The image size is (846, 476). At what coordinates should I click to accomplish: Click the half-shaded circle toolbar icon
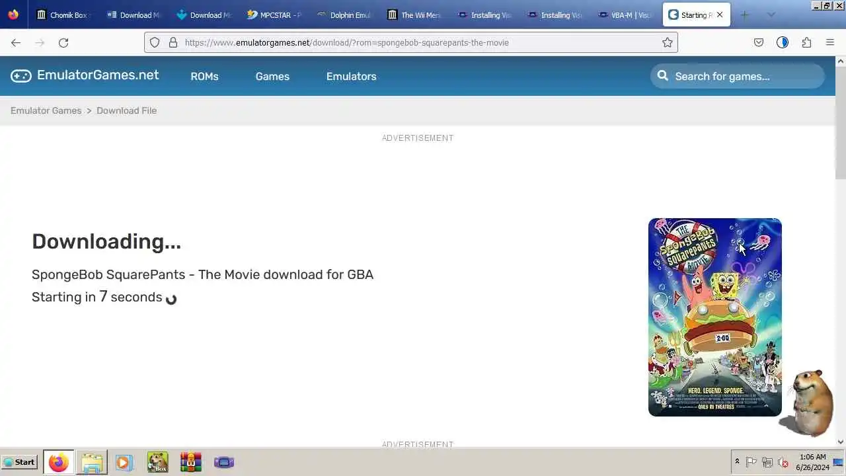[783, 42]
